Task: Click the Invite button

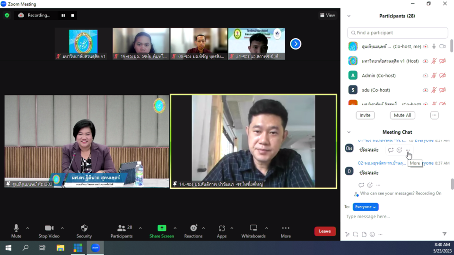Action: [365, 115]
